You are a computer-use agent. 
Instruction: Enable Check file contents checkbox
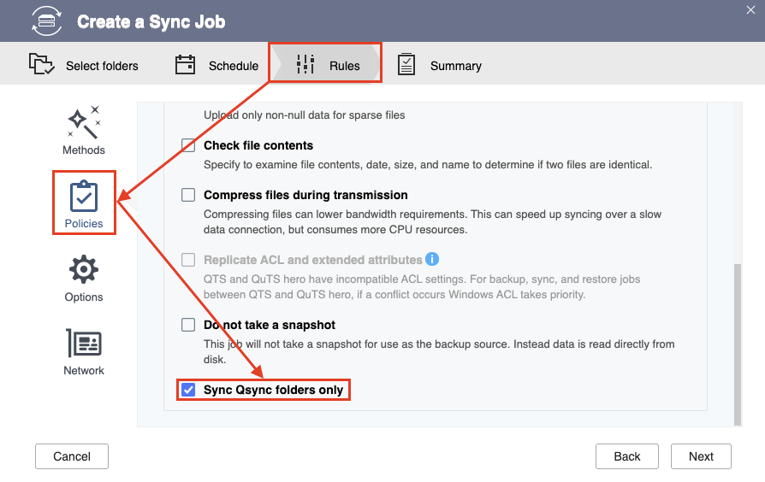pos(188,145)
